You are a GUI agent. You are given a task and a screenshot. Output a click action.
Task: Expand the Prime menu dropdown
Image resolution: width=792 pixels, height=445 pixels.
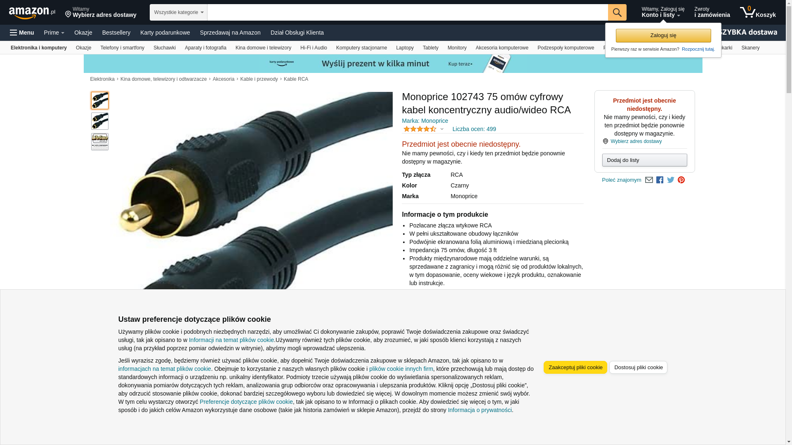point(54,33)
